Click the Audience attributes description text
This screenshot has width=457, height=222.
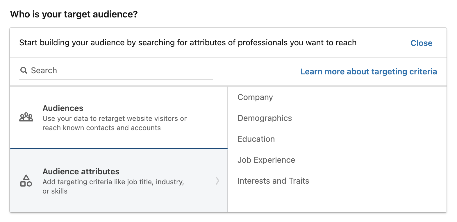click(x=113, y=186)
